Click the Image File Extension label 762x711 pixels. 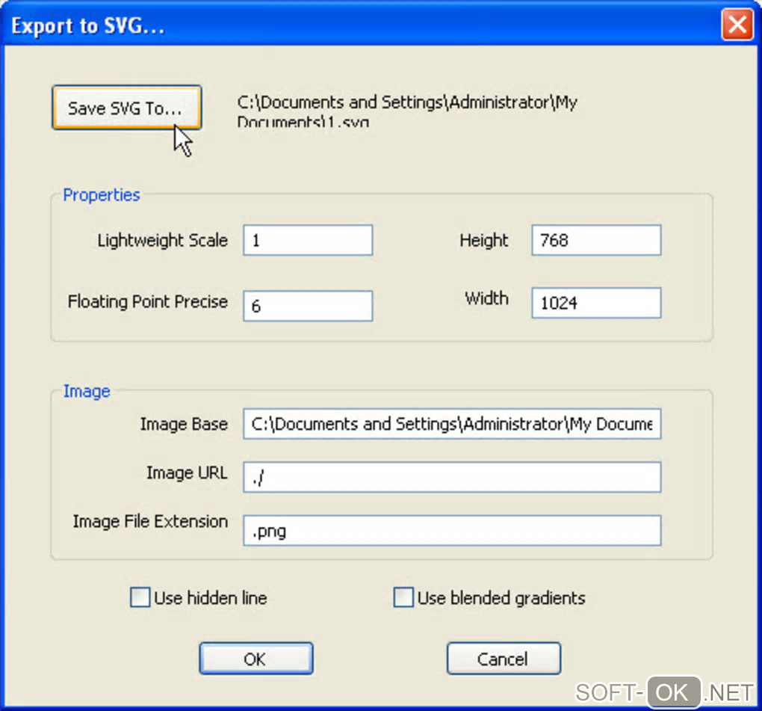[150, 521]
